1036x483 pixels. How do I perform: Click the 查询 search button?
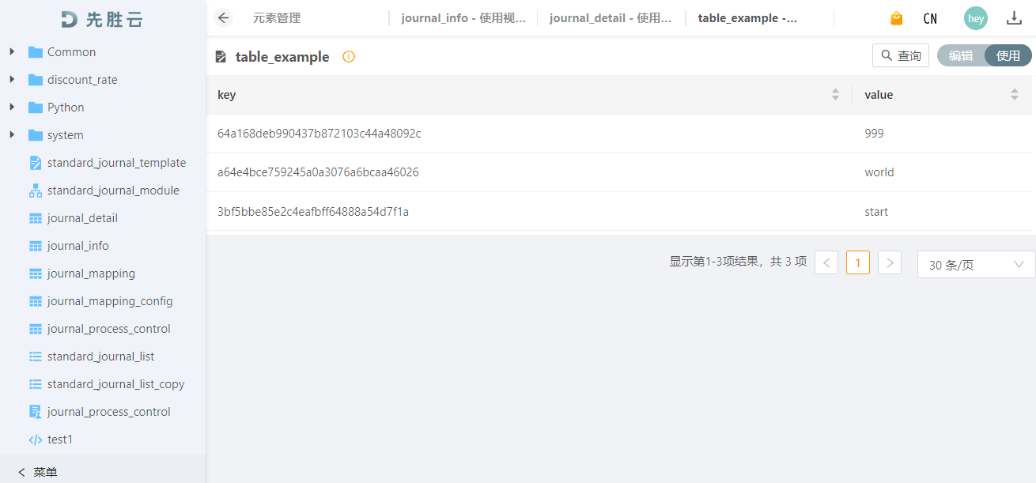click(901, 55)
